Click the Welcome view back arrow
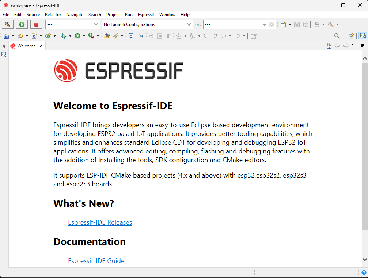 click(x=337, y=46)
